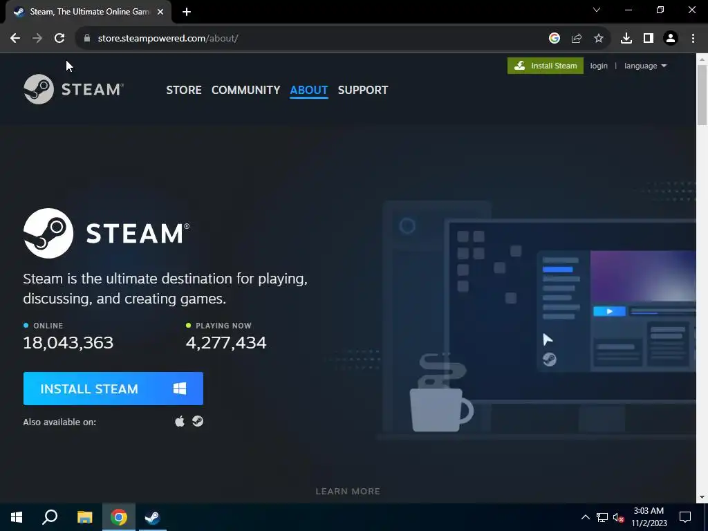The image size is (708, 531).
Task: Open Chrome downloads icon
Action: point(626,39)
